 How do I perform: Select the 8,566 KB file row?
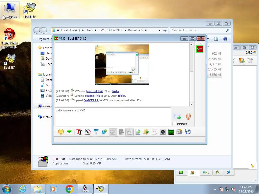click(215, 75)
